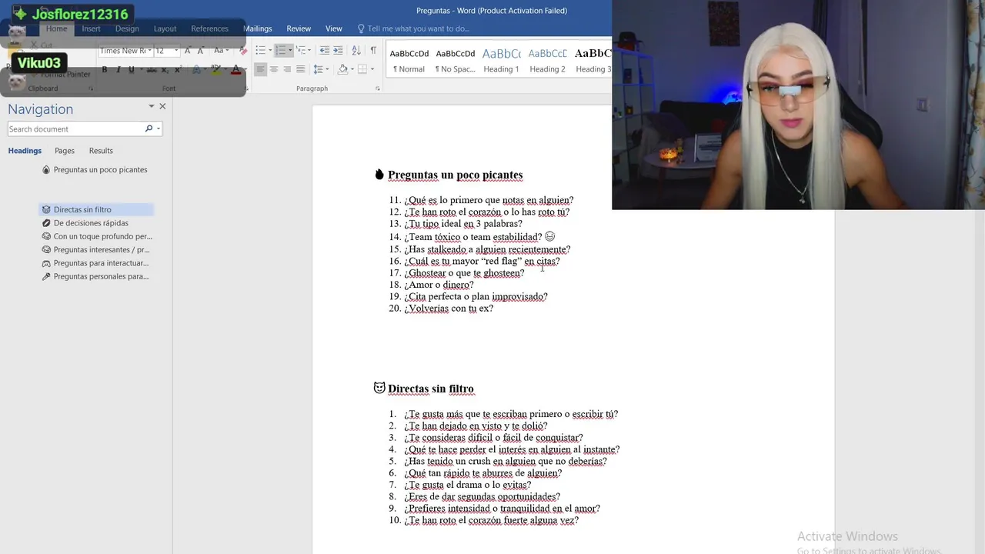Expand Shading dropdown arrow
Screen dimensions: 985x554
351,69
